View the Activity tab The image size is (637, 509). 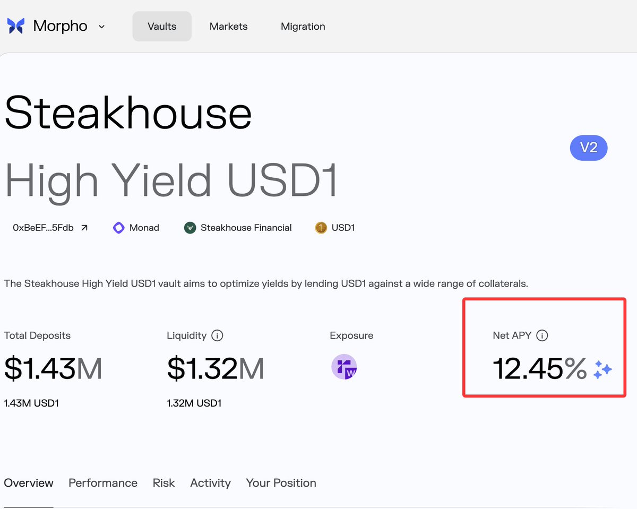[210, 483]
